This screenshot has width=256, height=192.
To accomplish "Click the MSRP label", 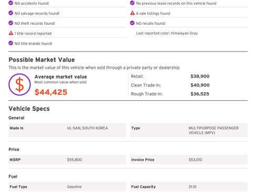I will [x=15, y=159].
